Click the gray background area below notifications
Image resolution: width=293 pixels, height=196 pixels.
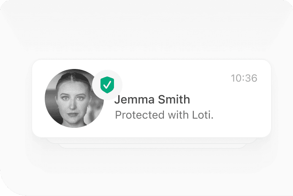pos(146,171)
